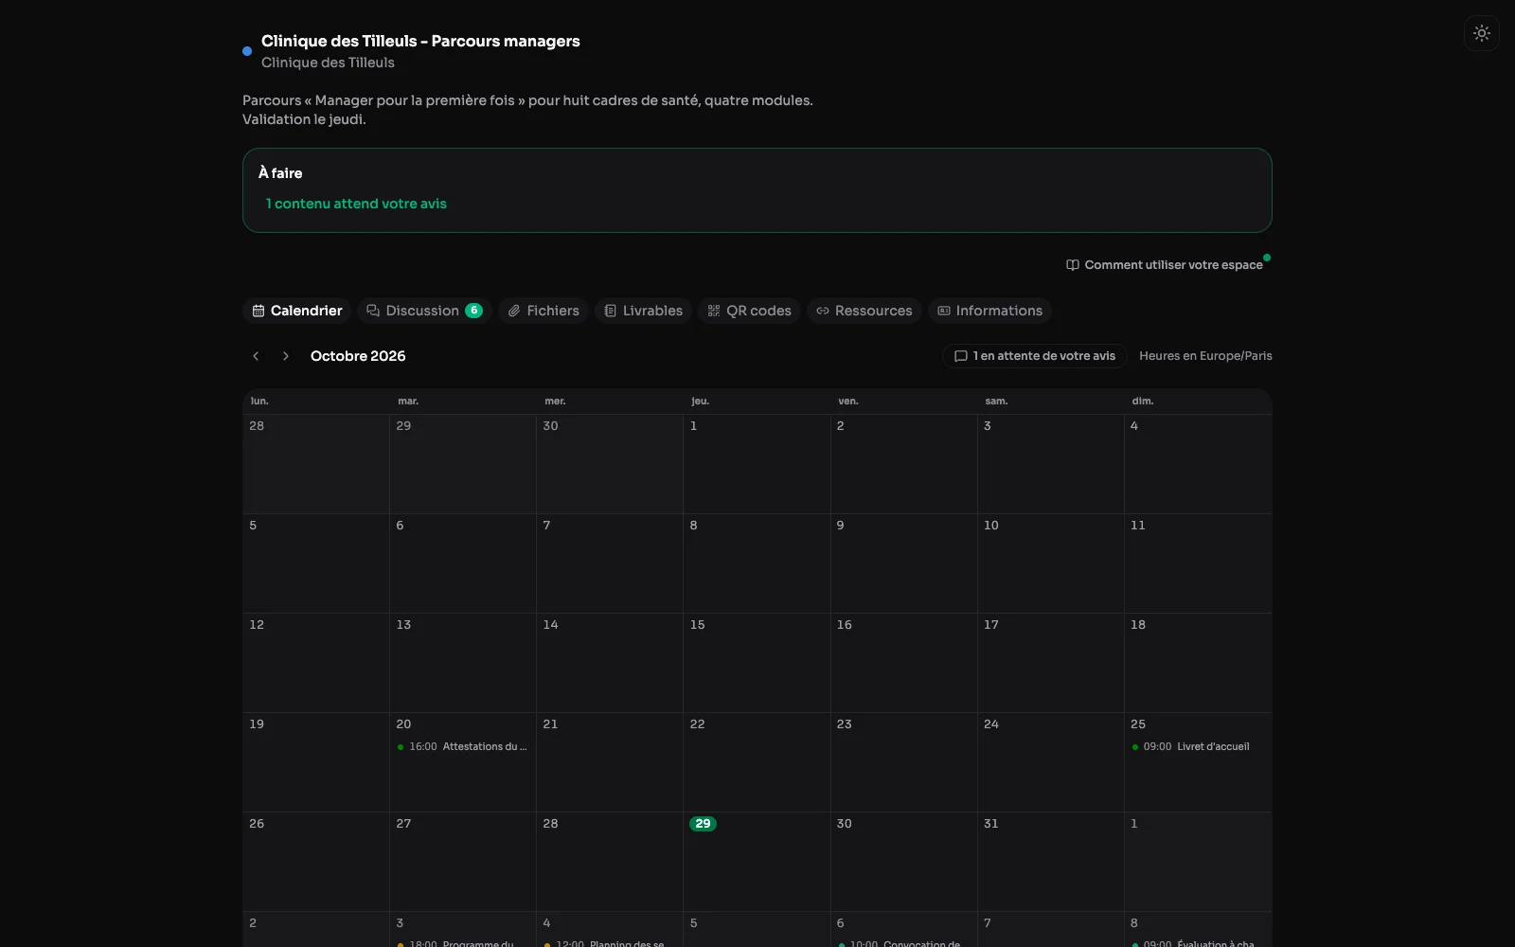Open the 09:00 Livret d'accueil event

(1198, 747)
